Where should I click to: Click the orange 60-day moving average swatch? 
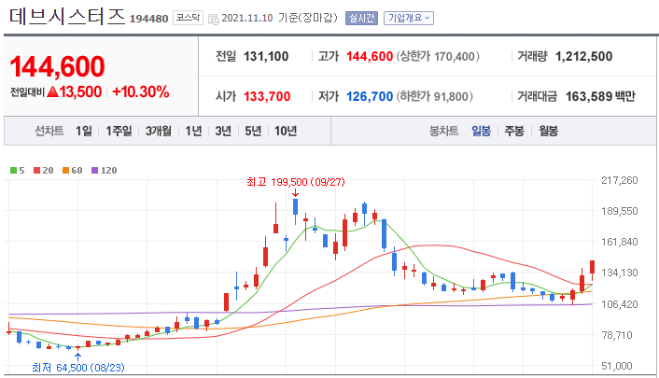click(x=65, y=170)
